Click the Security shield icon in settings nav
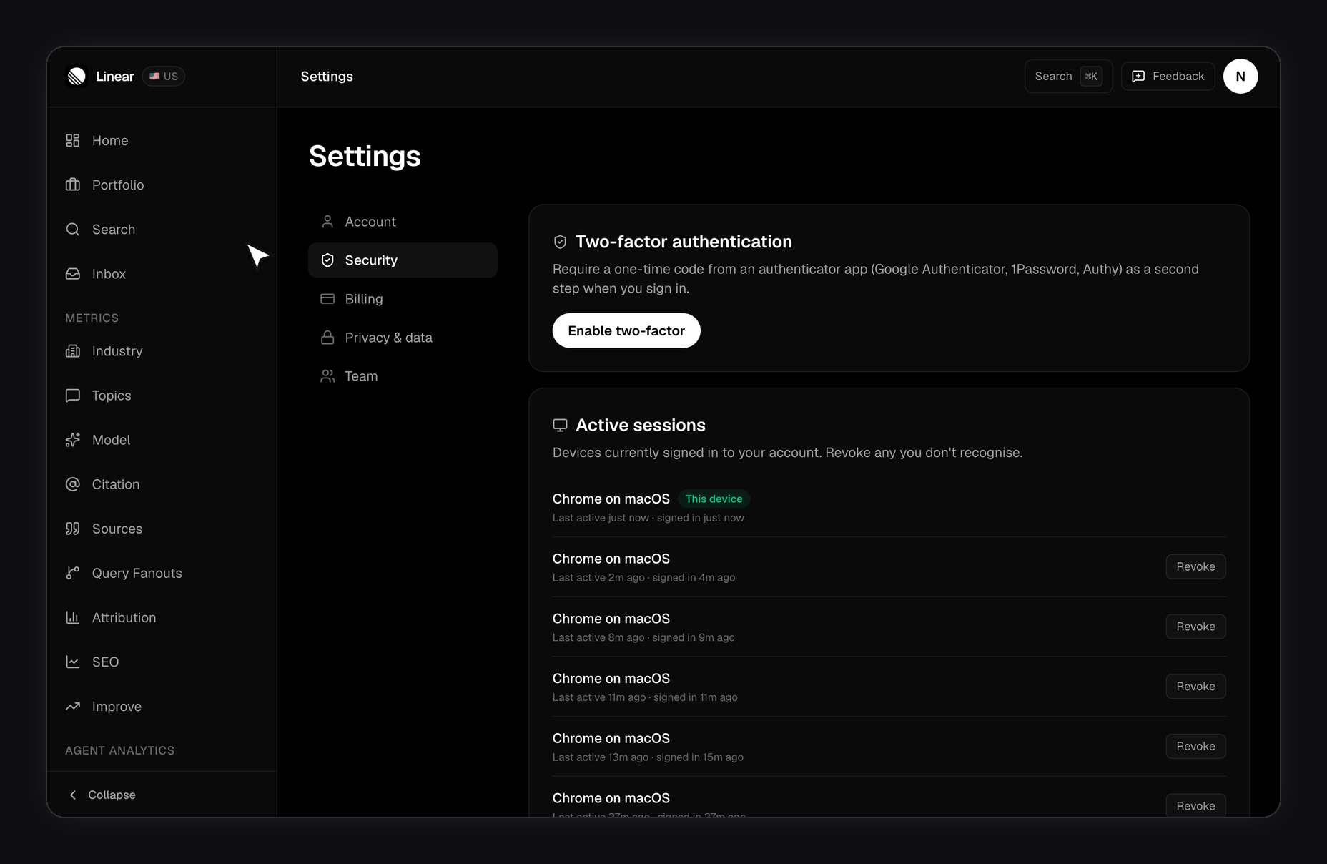The image size is (1327, 864). (x=327, y=260)
